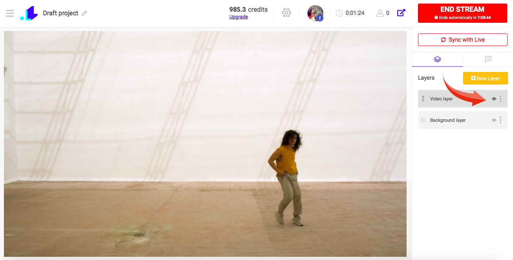The height and width of the screenshot is (260, 513).
Task: Edit project name with pencil icon
Action: coord(84,13)
